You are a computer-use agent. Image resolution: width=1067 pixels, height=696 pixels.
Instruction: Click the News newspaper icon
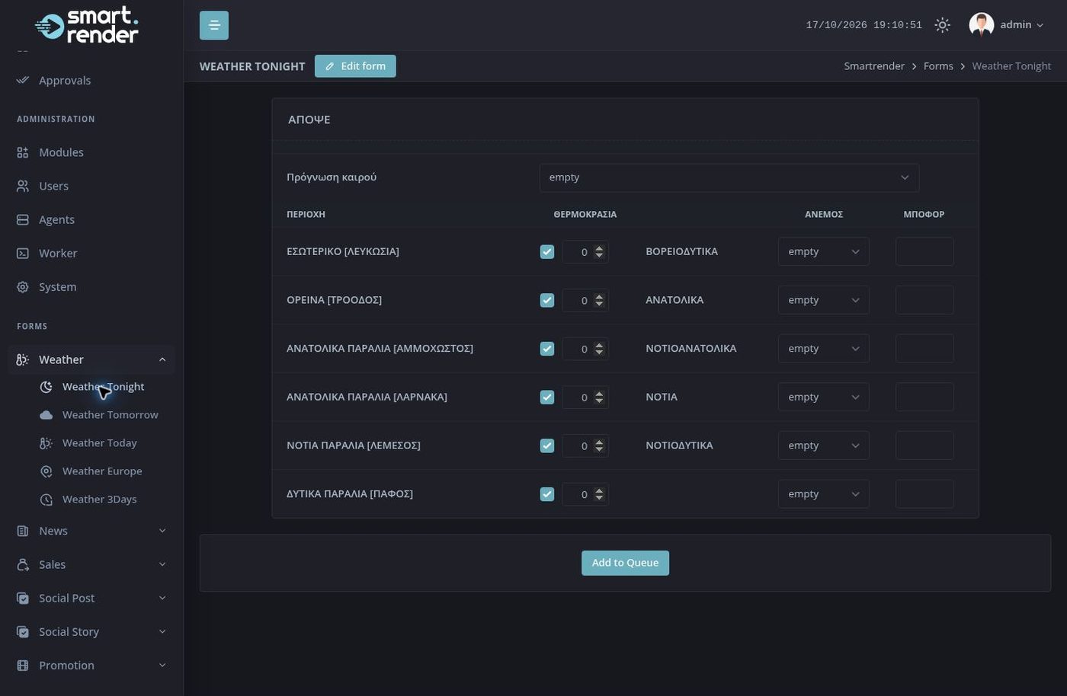(23, 531)
